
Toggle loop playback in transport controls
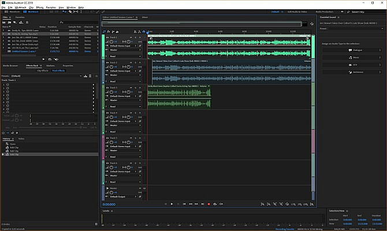click(x=215, y=204)
